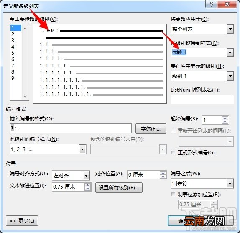Open the 编号对齐方式 dropdown
The image size is (240, 233).
[86, 175]
